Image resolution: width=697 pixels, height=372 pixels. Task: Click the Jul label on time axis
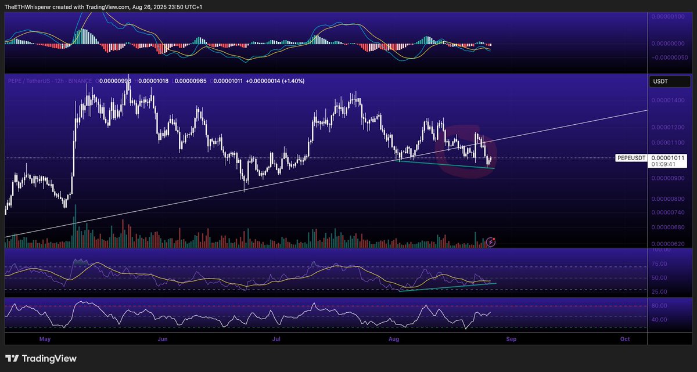coord(276,339)
